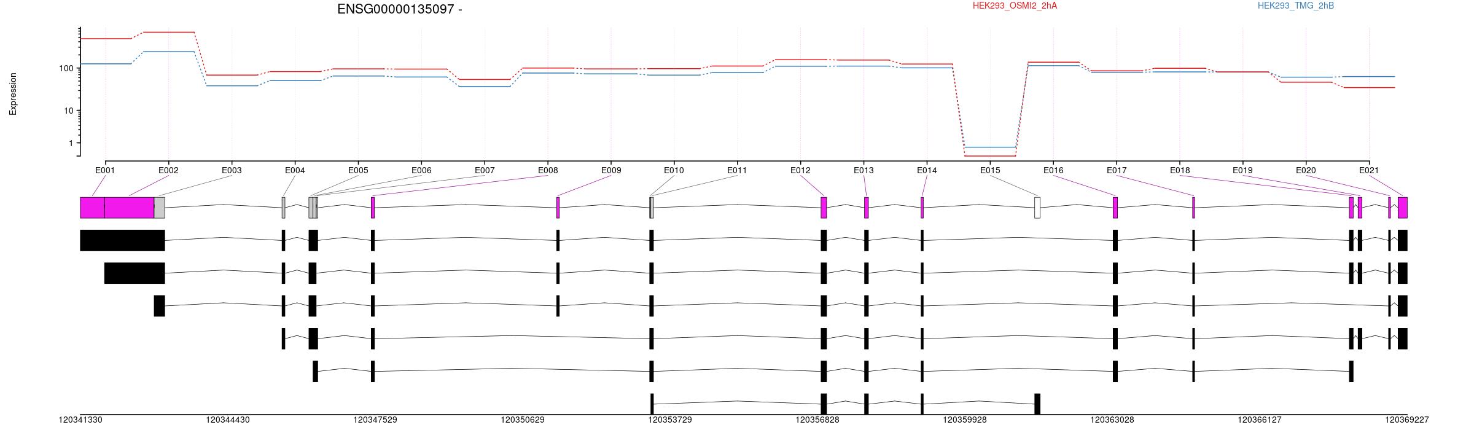1474x430 pixels.
Task: Click the blue expression line segment at E015
Action: [990, 147]
